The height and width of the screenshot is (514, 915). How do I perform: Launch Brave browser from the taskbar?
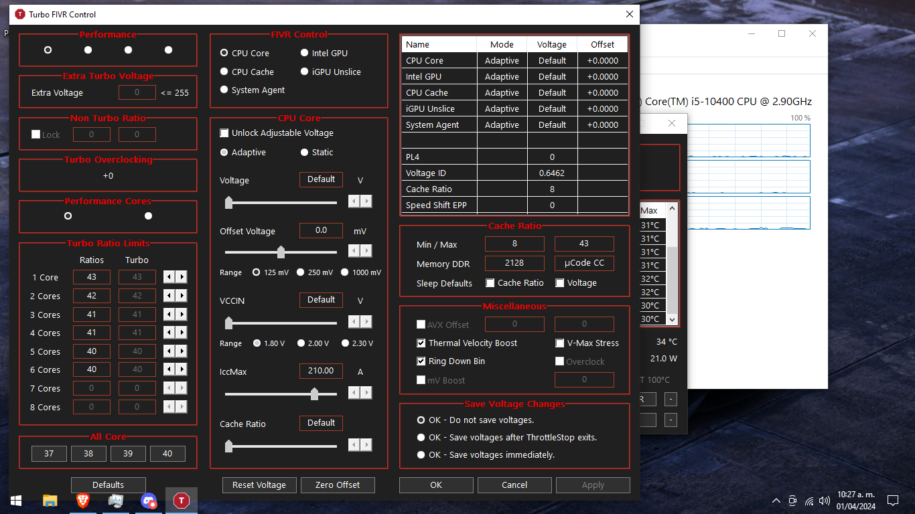click(82, 501)
